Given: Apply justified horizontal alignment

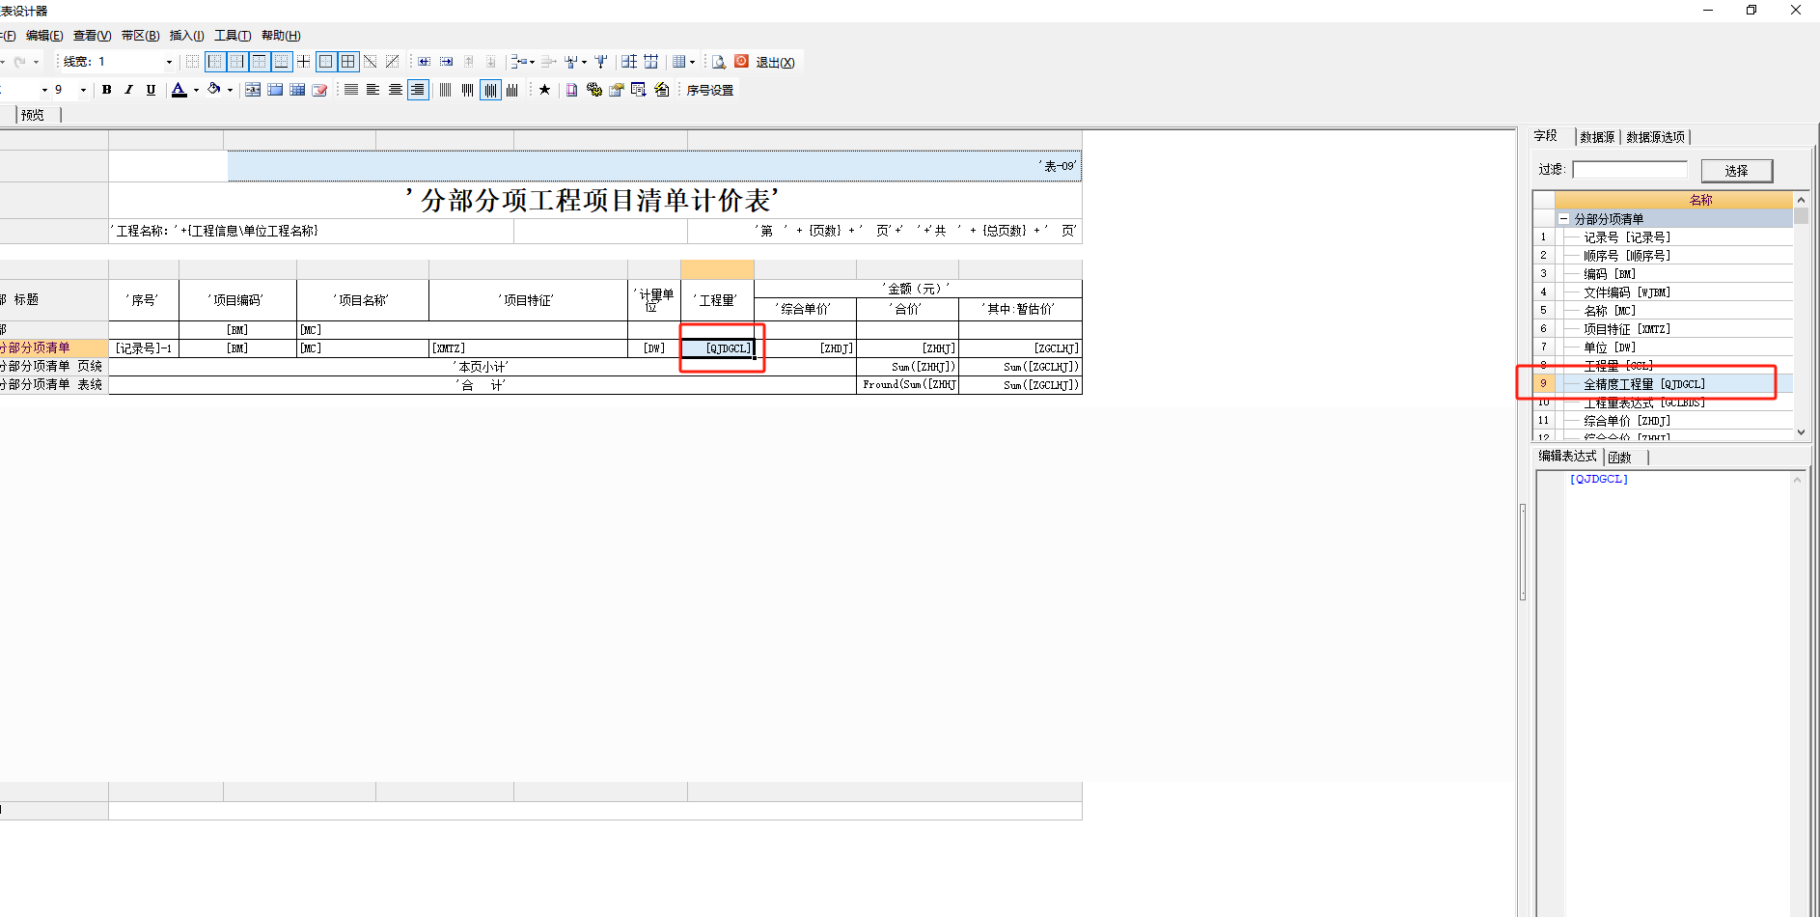Looking at the screenshot, I should pos(351,90).
